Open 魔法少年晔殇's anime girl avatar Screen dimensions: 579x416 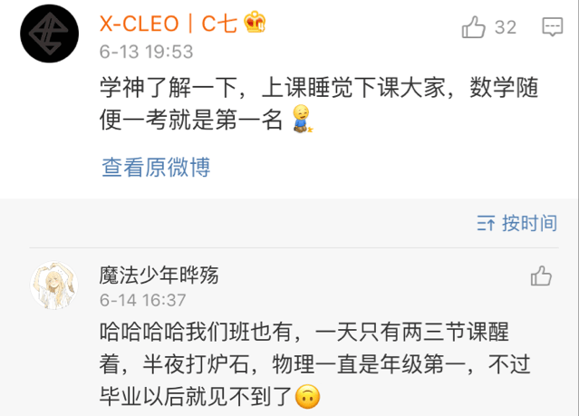click(x=53, y=285)
